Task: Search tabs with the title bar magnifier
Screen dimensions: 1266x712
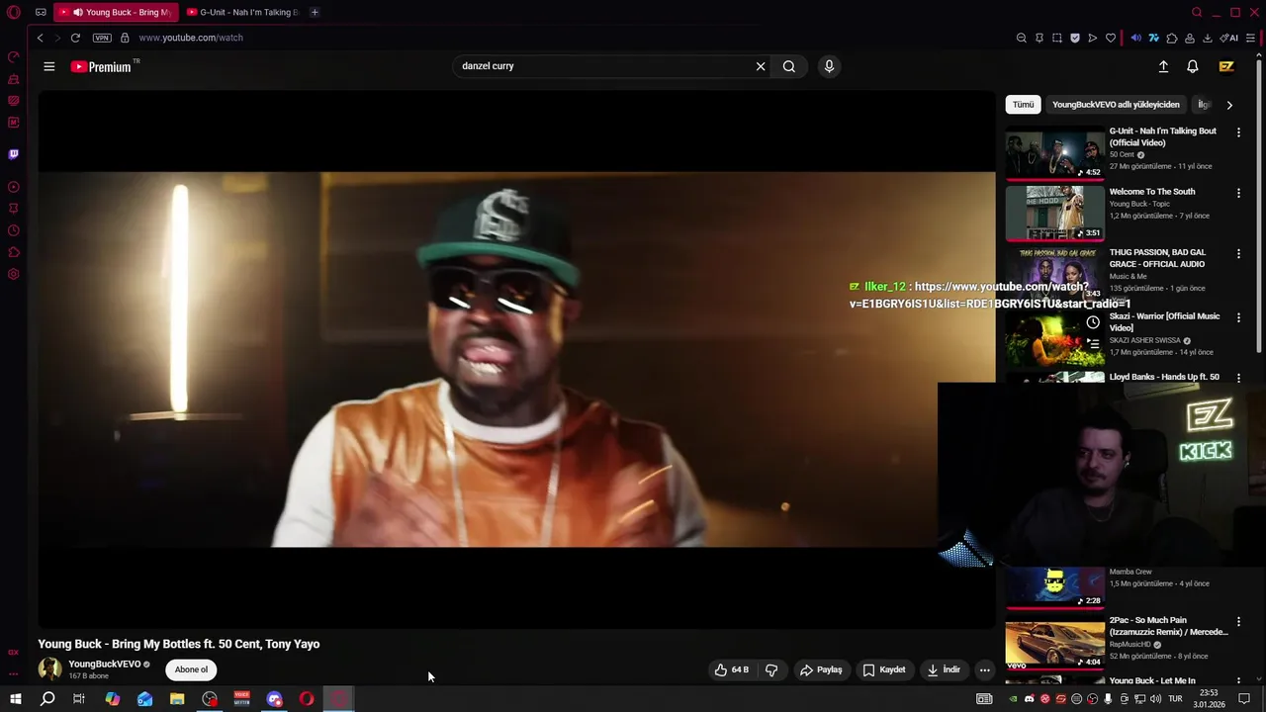Action: [x=1197, y=12]
